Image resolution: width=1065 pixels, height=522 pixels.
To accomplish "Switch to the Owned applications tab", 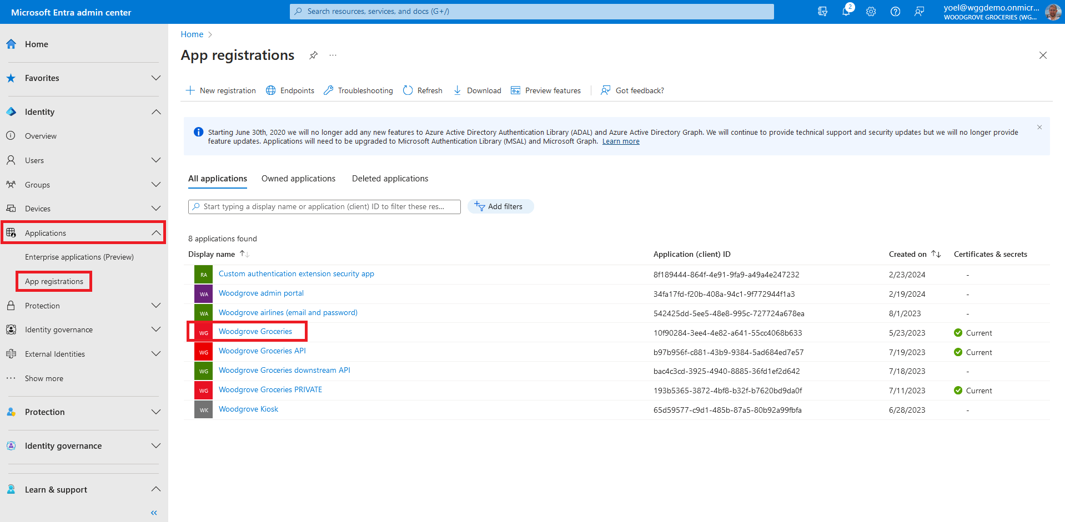I will coord(298,179).
